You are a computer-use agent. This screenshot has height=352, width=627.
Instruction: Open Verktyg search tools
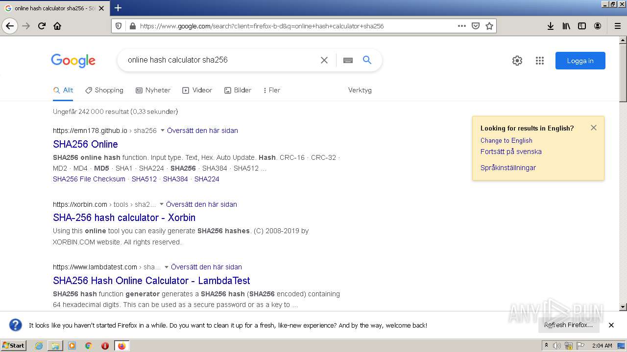pos(360,90)
